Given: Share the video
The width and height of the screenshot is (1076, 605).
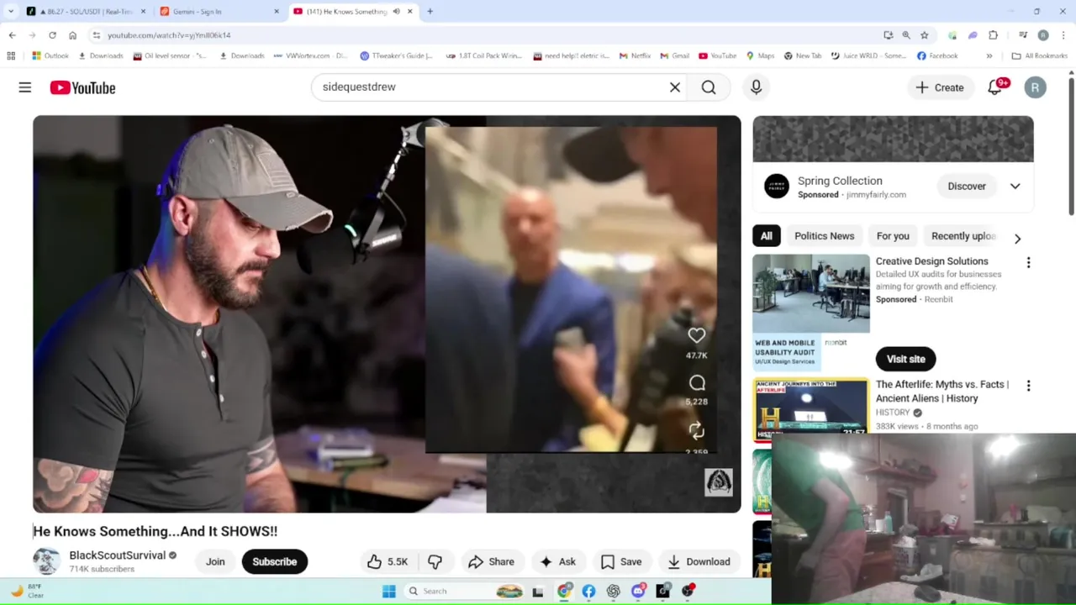Looking at the screenshot, I should tap(491, 561).
